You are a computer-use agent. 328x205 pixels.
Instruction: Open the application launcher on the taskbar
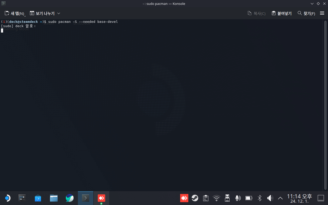pyautogui.click(x=7, y=198)
